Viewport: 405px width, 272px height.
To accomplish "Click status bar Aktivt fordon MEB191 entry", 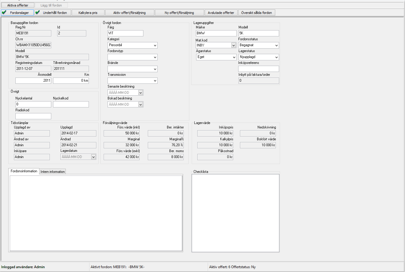I will pyautogui.click(x=118, y=267).
